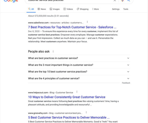
Task: Open "10 Ways to Deliver Consistently Great" link
Action: tap(67, 97)
